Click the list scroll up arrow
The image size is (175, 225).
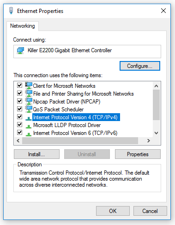tap(156, 86)
